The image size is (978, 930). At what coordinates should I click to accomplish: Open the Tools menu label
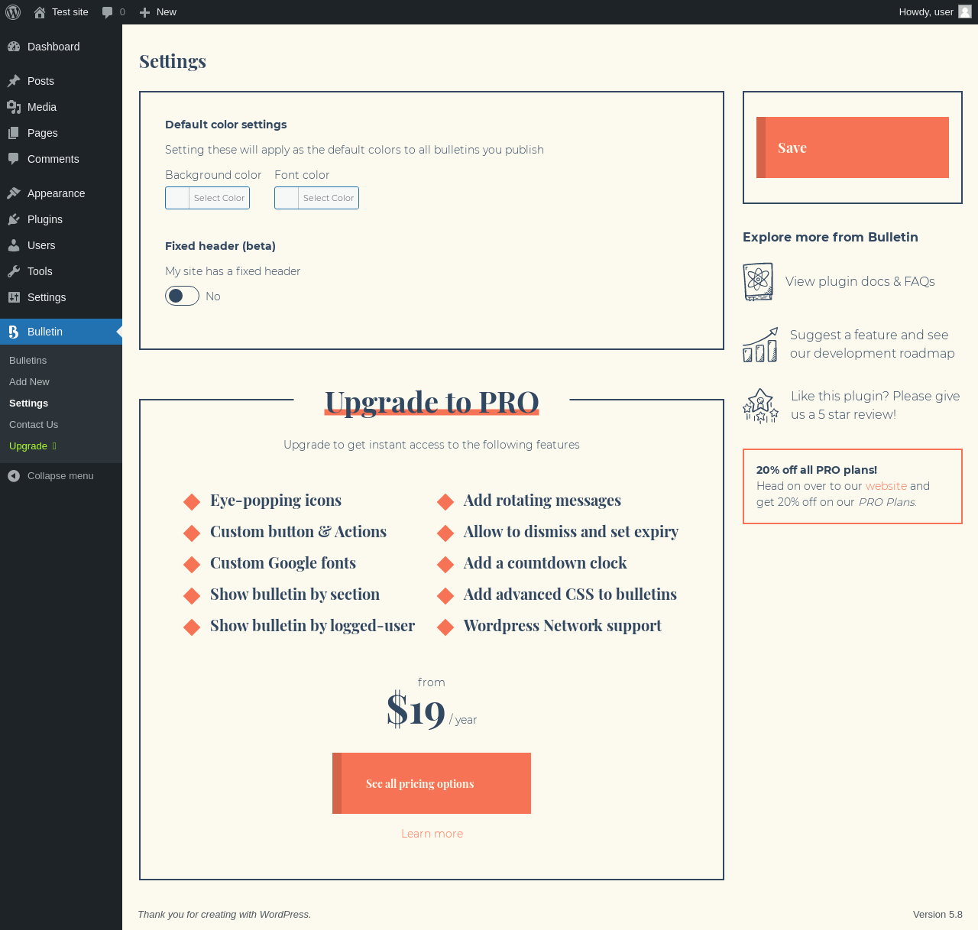click(x=40, y=271)
